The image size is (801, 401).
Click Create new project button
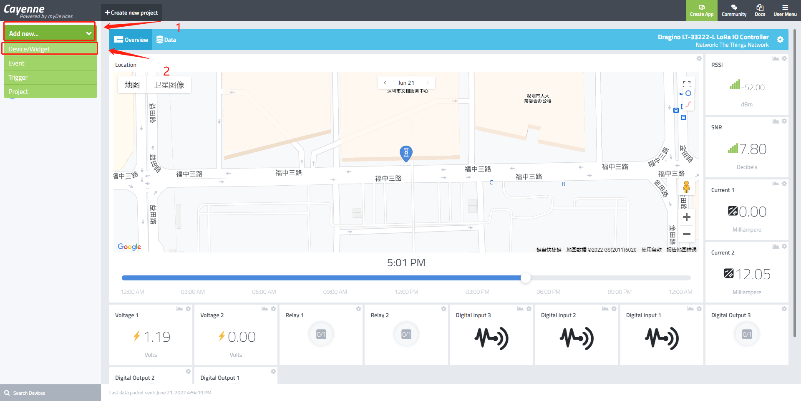point(131,13)
